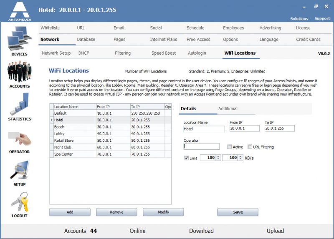
Task: Go to Speed Boost sub-tab
Action: [164, 53]
